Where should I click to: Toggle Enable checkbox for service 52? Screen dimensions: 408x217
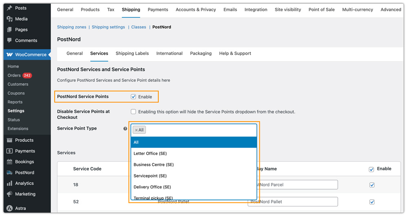[x=372, y=202]
